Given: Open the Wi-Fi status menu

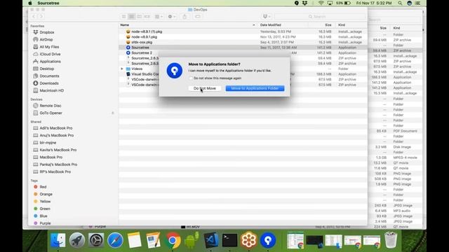Looking at the screenshot, I should pos(321,3).
